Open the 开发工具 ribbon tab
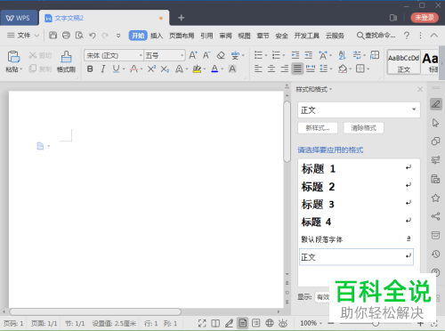 click(x=307, y=36)
